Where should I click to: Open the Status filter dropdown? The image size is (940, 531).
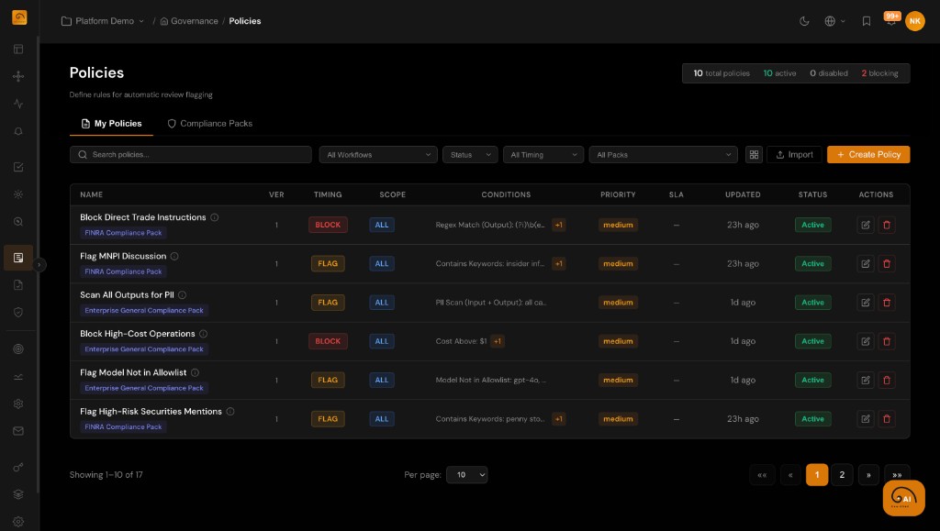point(470,155)
